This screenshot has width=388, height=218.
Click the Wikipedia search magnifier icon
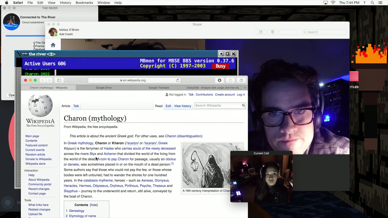(x=243, y=105)
